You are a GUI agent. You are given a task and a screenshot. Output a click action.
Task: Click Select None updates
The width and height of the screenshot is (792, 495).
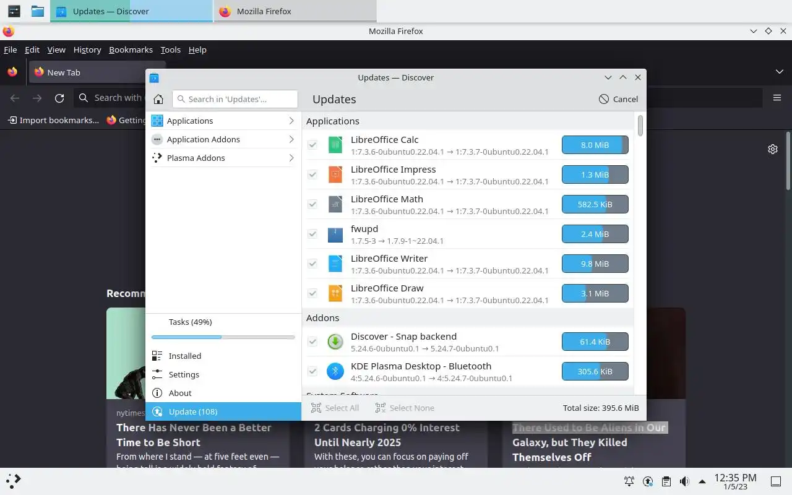tap(405, 408)
